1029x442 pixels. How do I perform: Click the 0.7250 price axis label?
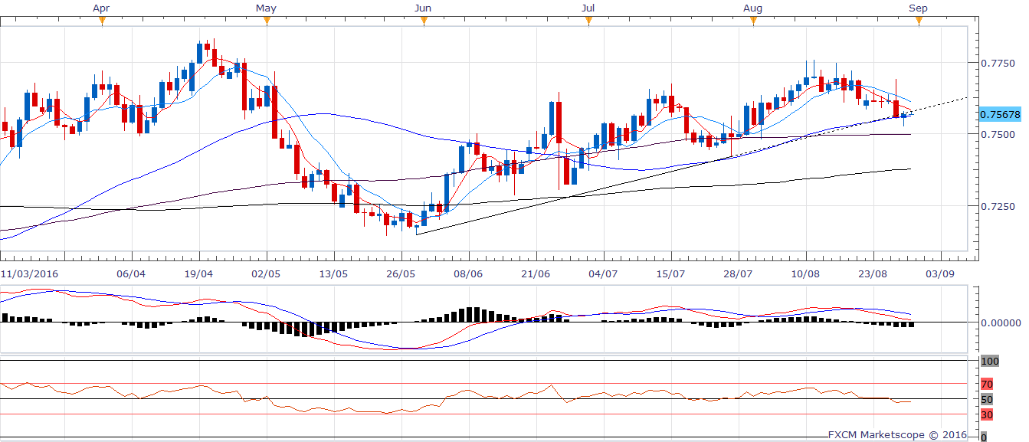tap(998, 206)
